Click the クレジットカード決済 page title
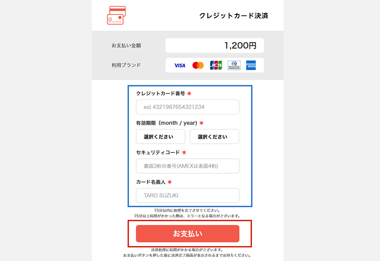The width and height of the screenshot is (380, 261). pyautogui.click(x=233, y=15)
